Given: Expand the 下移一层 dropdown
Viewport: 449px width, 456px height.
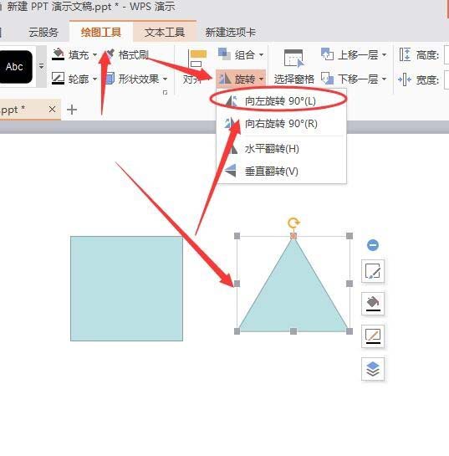Looking at the screenshot, I should 384,79.
